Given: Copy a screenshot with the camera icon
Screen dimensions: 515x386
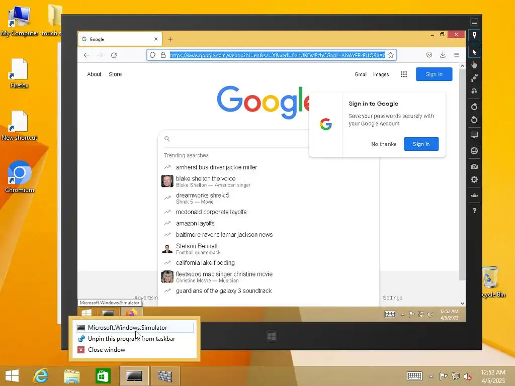Looking at the screenshot, I should (x=474, y=167).
